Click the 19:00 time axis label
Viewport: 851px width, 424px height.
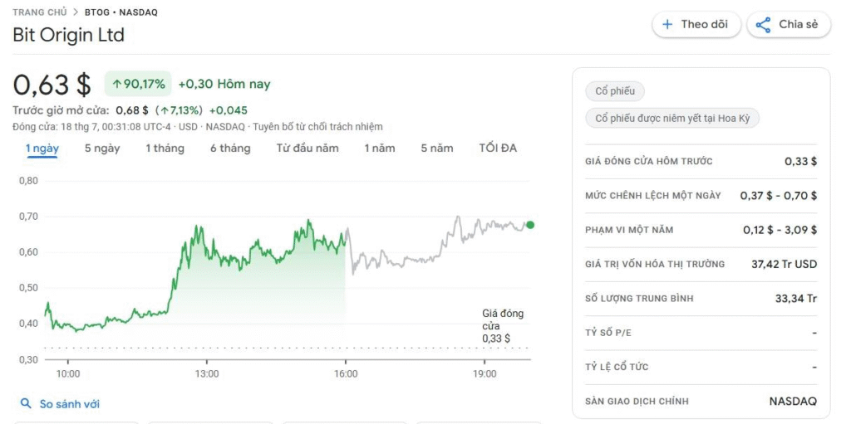[x=485, y=374]
